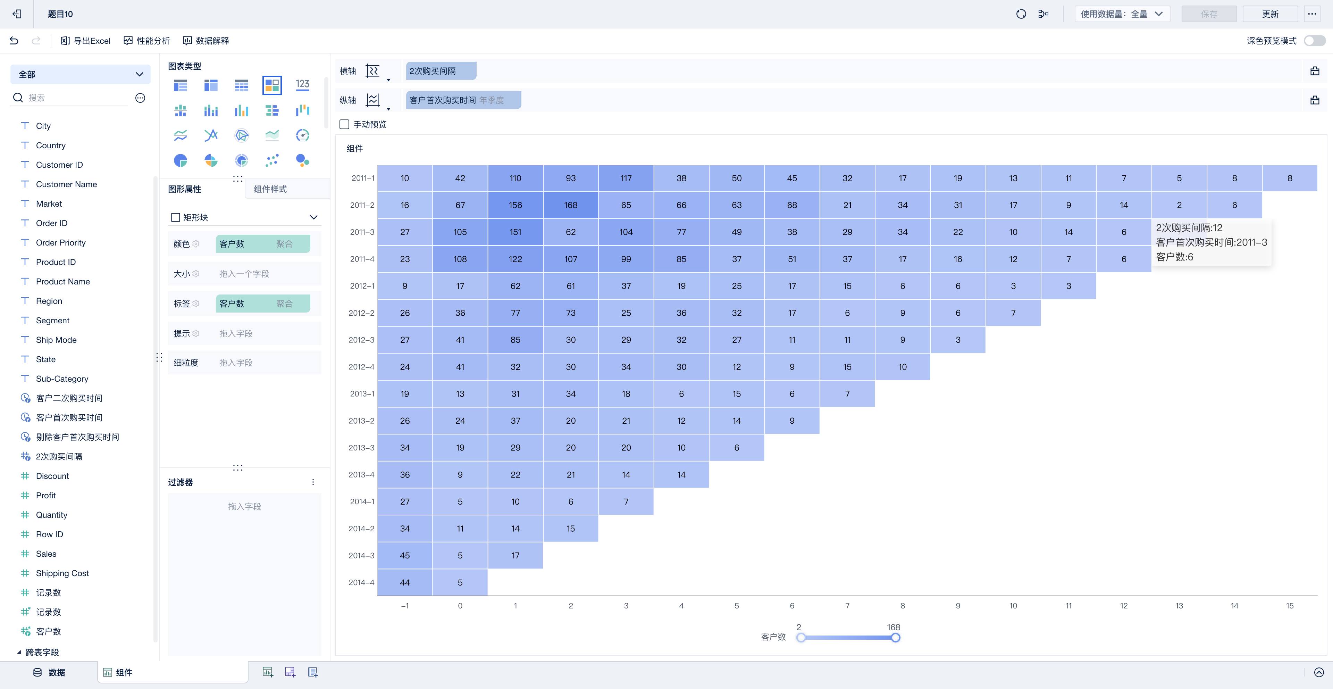Screen dimensions: 1333x689
Task: Choose the radar chart type icon
Action: pyautogui.click(x=242, y=136)
